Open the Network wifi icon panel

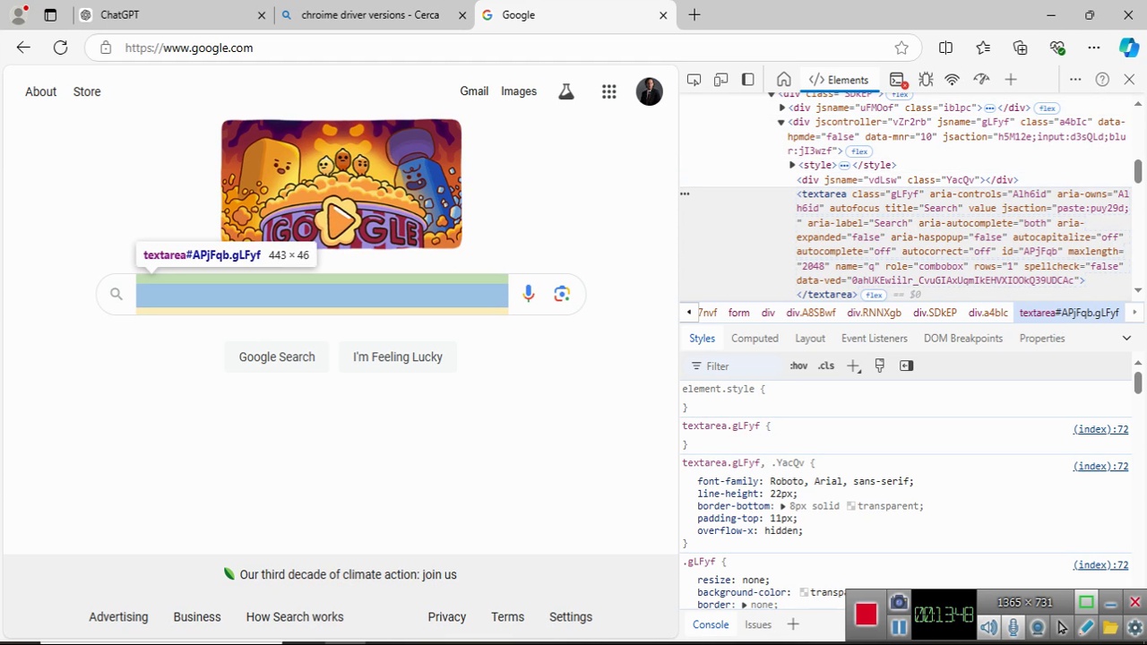coord(953,80)
